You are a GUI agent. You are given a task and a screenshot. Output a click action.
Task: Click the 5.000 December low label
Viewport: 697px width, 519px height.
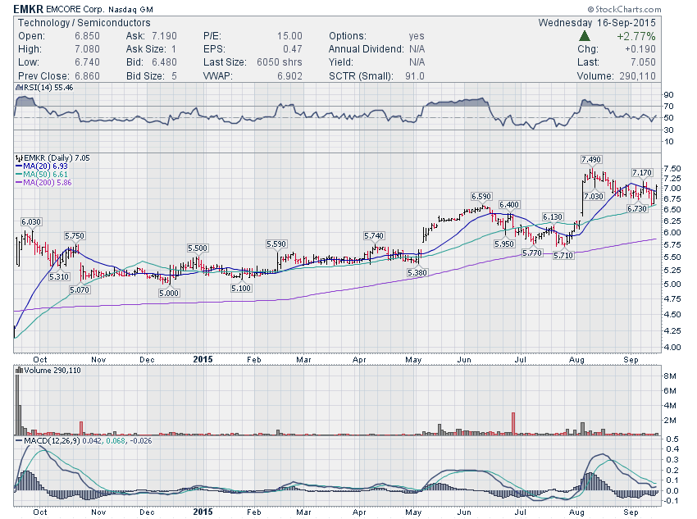(169, 293)
